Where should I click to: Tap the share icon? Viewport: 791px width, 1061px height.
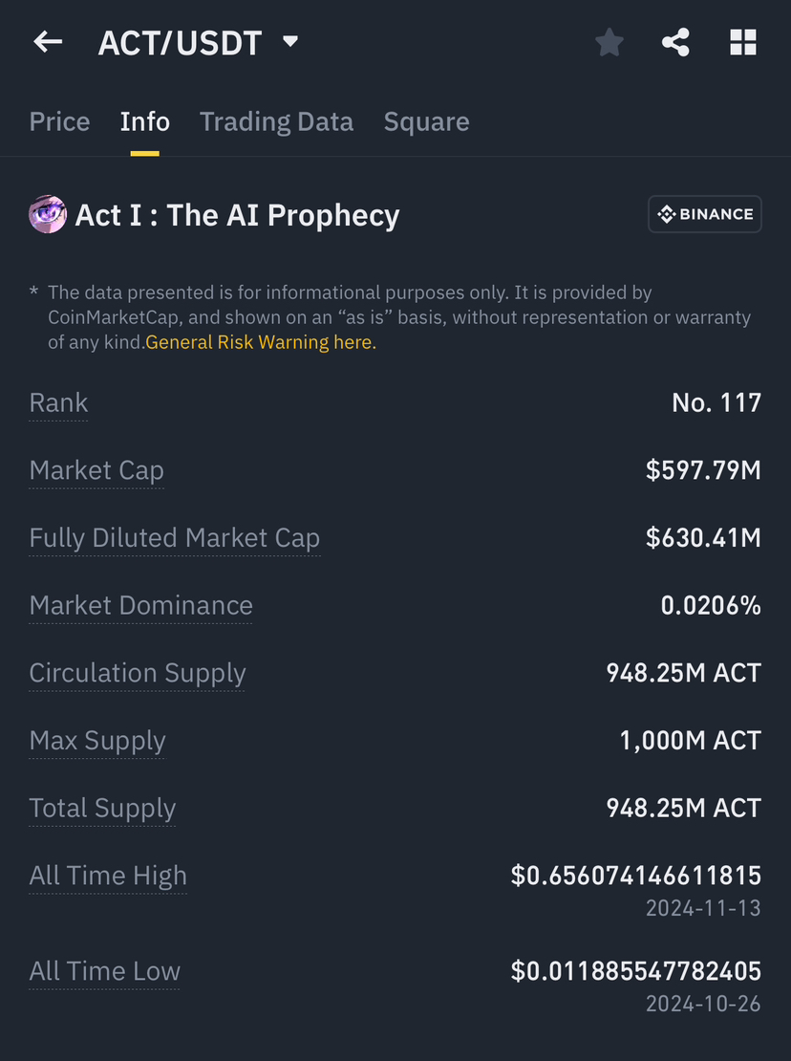click(x=675, y=42)
